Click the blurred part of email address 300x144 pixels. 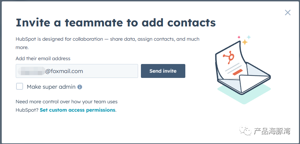pos(31,71)
